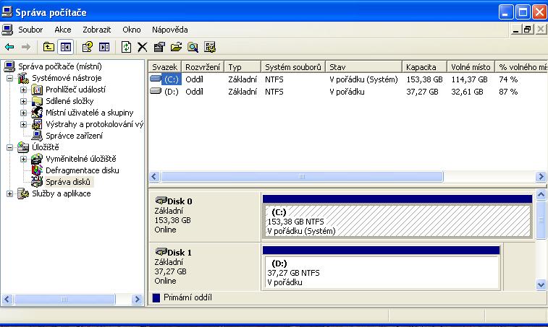This screenshot has height=327, width=548.
Task: Click the console icon left of the Soubor menu
Action: click(7, 30)
